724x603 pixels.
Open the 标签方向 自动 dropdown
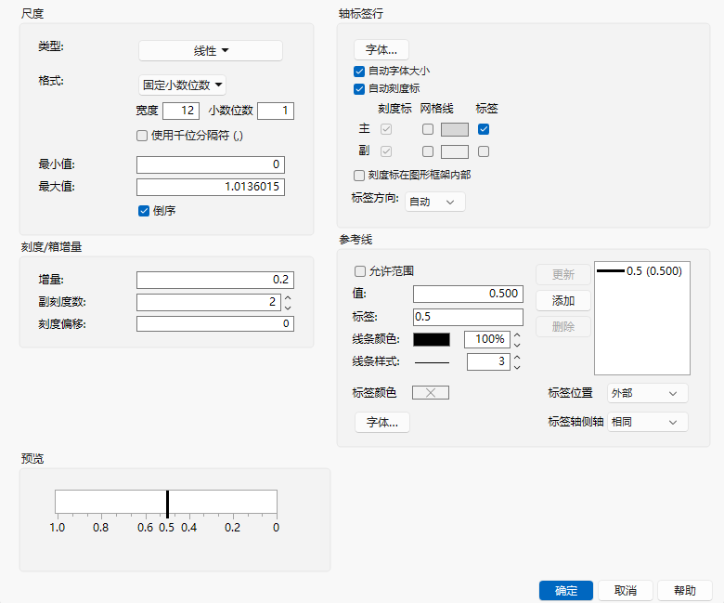(x=435, y=202)
